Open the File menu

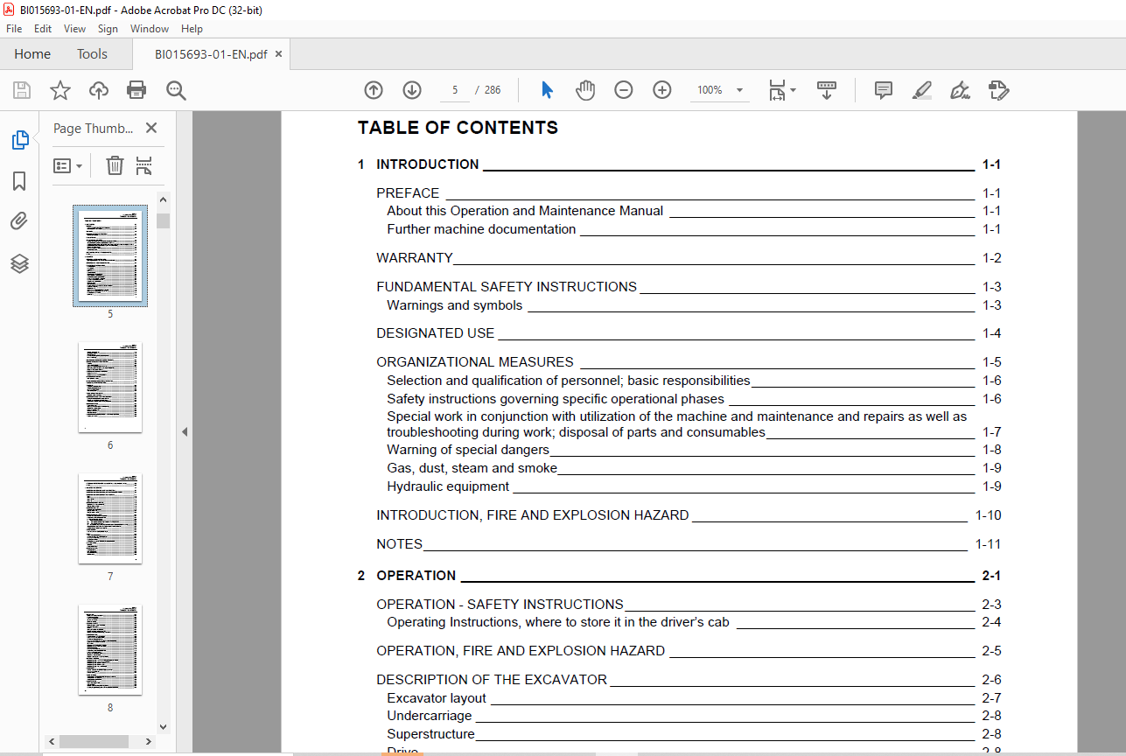[14, 29]
